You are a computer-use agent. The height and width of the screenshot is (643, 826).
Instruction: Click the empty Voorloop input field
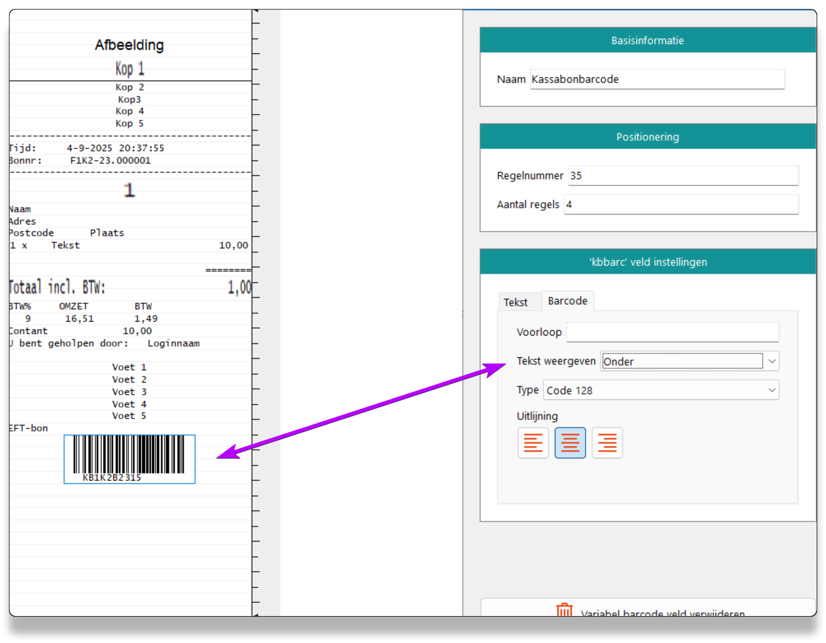tap(672, 332)
